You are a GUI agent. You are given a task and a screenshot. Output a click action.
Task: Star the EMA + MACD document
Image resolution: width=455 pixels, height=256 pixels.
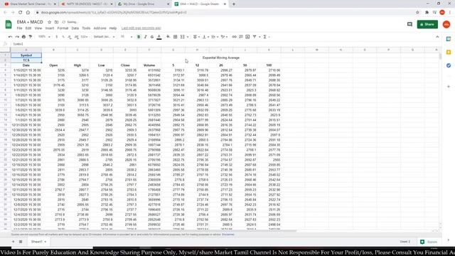49,22
